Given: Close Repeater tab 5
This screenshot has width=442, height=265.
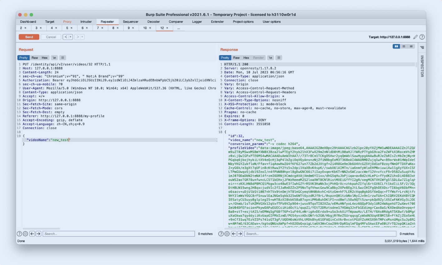Looking at the screenshot, I should tap(71, 28).
